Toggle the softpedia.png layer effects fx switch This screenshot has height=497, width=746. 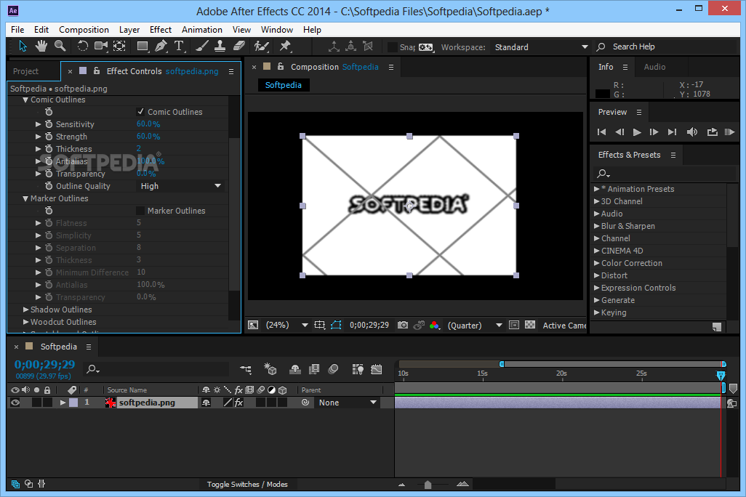(x=238, y=403)
